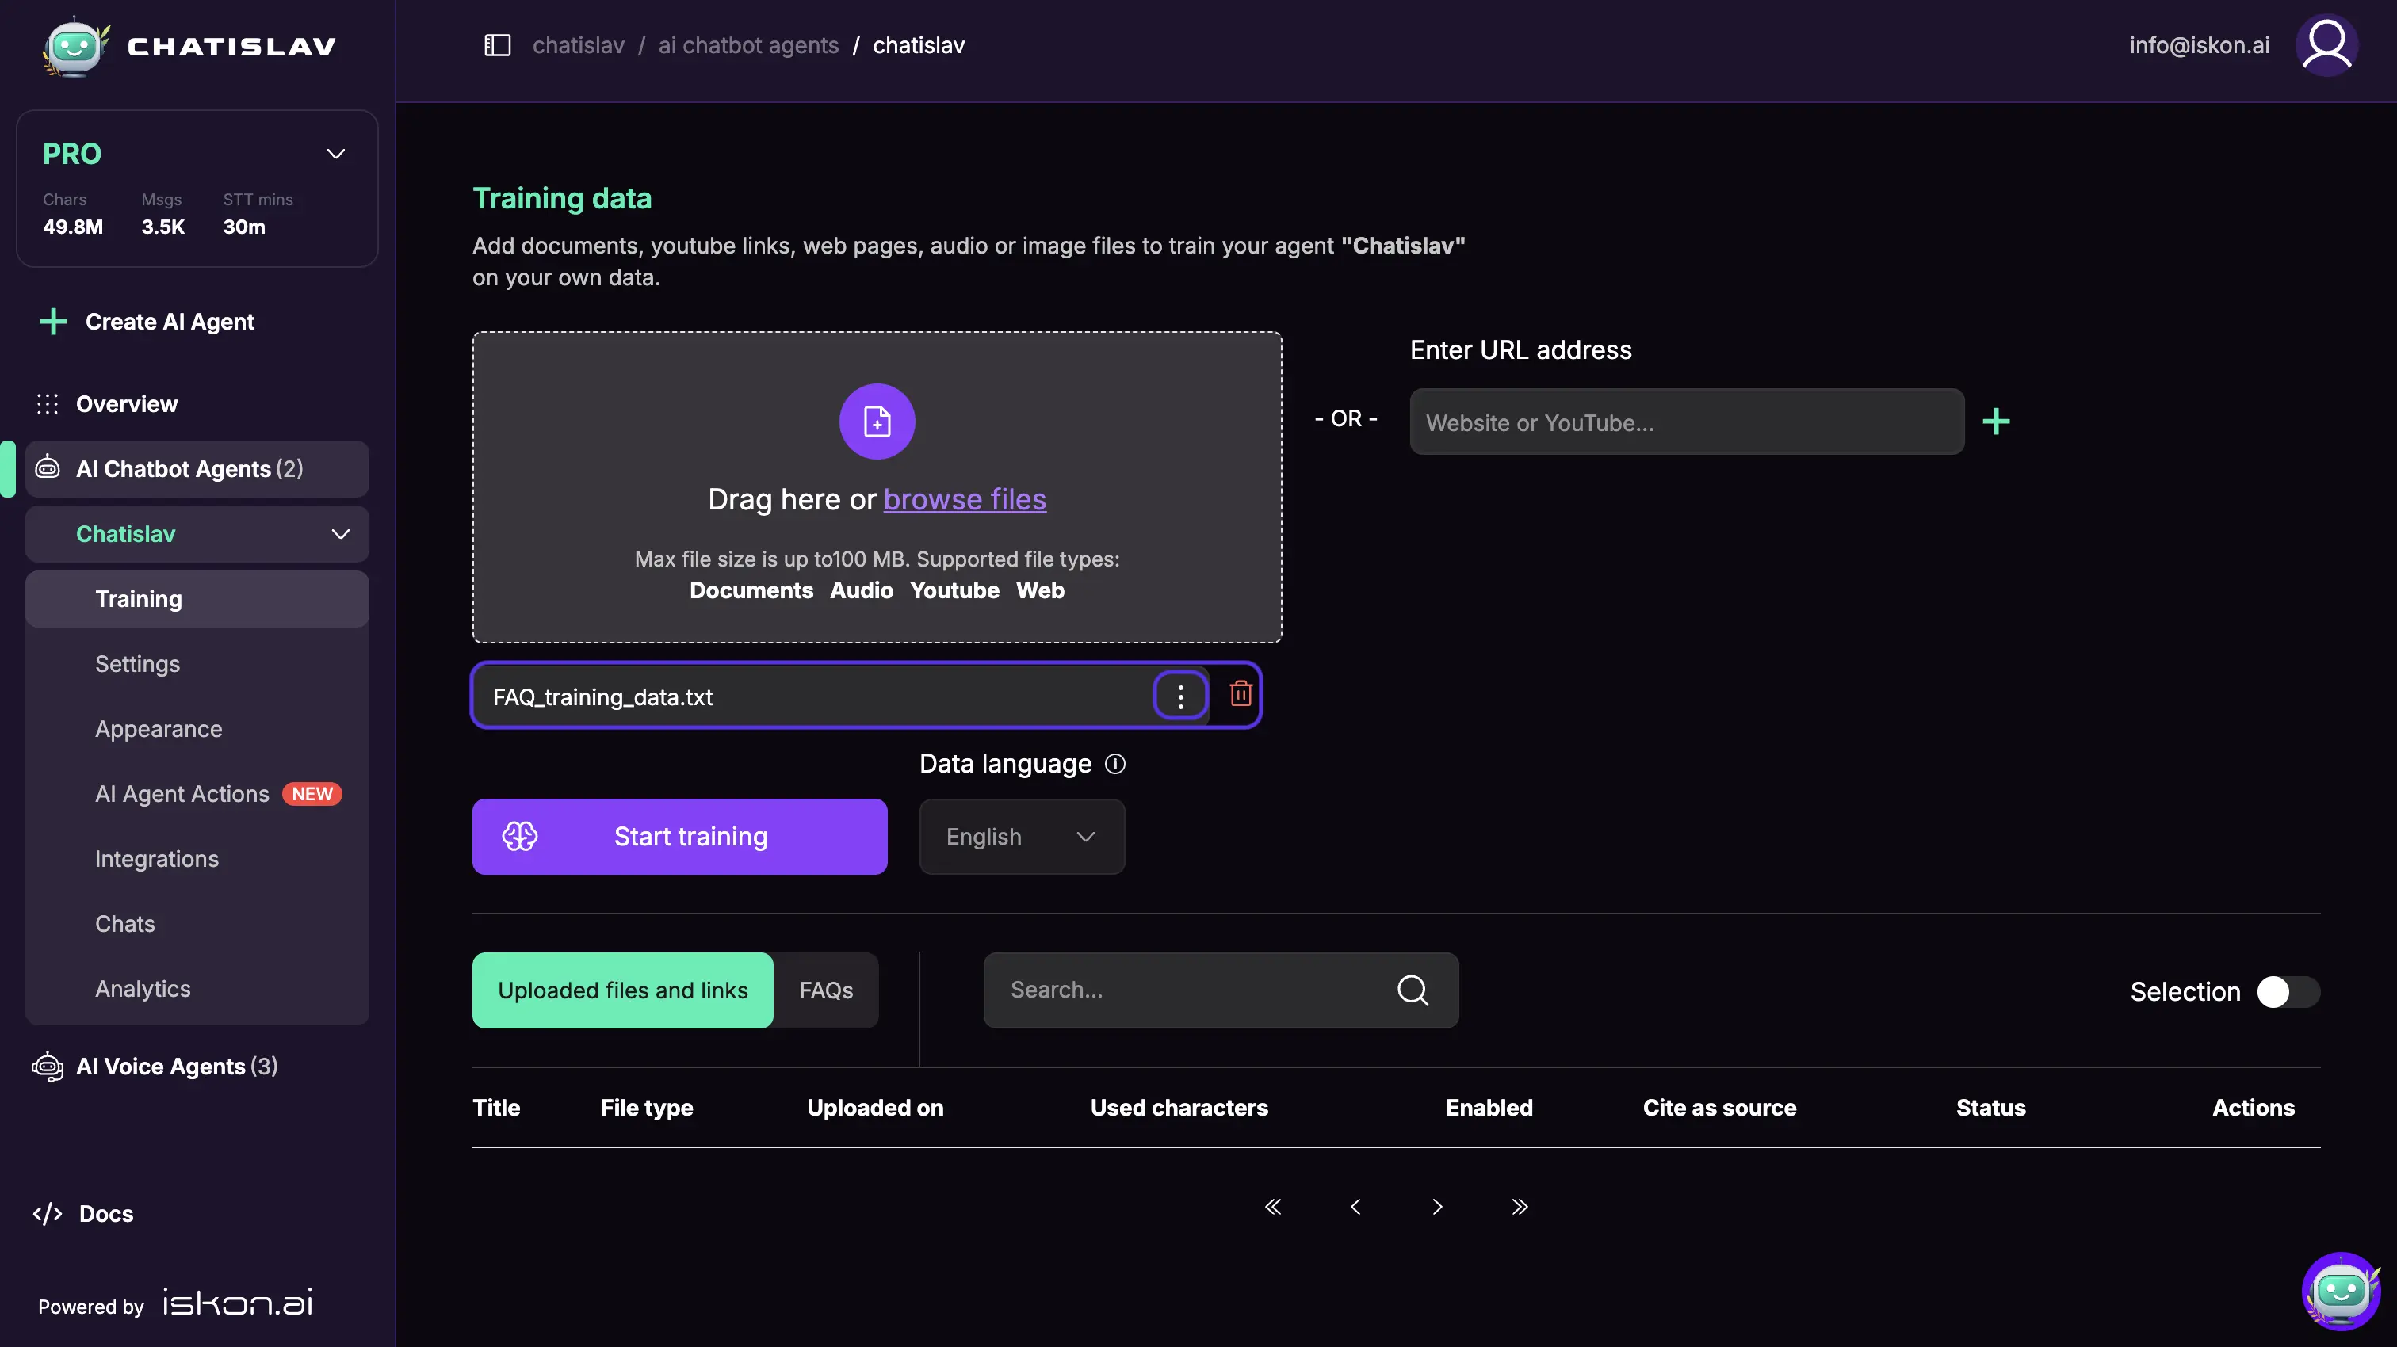Toggle the sidebar panel icon
Screen dimensions: 2397x1347
pyautogui.click(x=497, y=44)
